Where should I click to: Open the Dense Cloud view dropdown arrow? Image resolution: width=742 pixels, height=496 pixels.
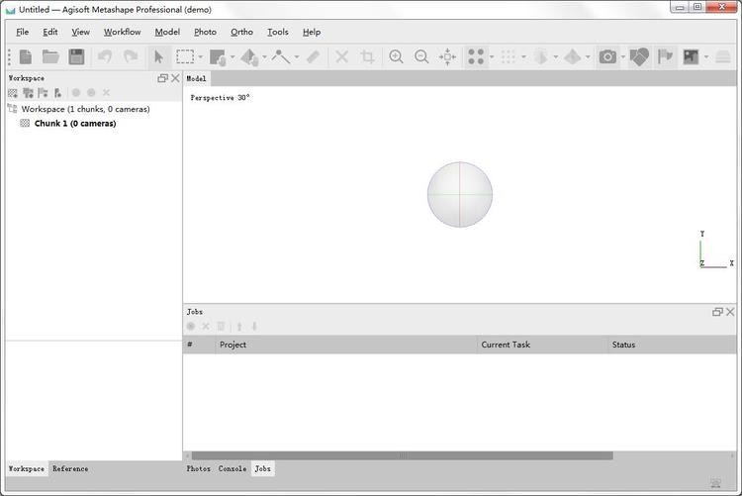coord(523,57)
